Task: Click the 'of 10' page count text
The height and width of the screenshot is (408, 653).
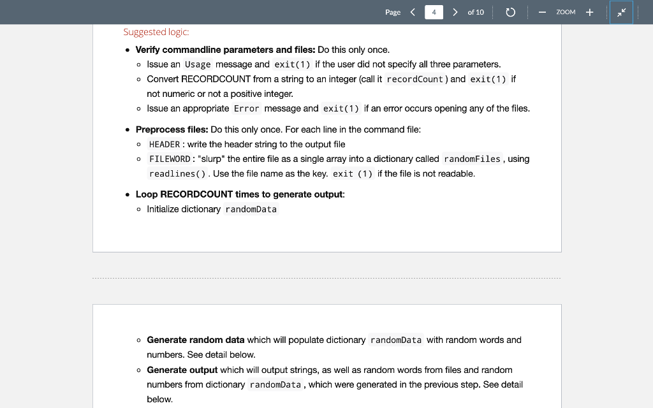Action: click(477, 11)
